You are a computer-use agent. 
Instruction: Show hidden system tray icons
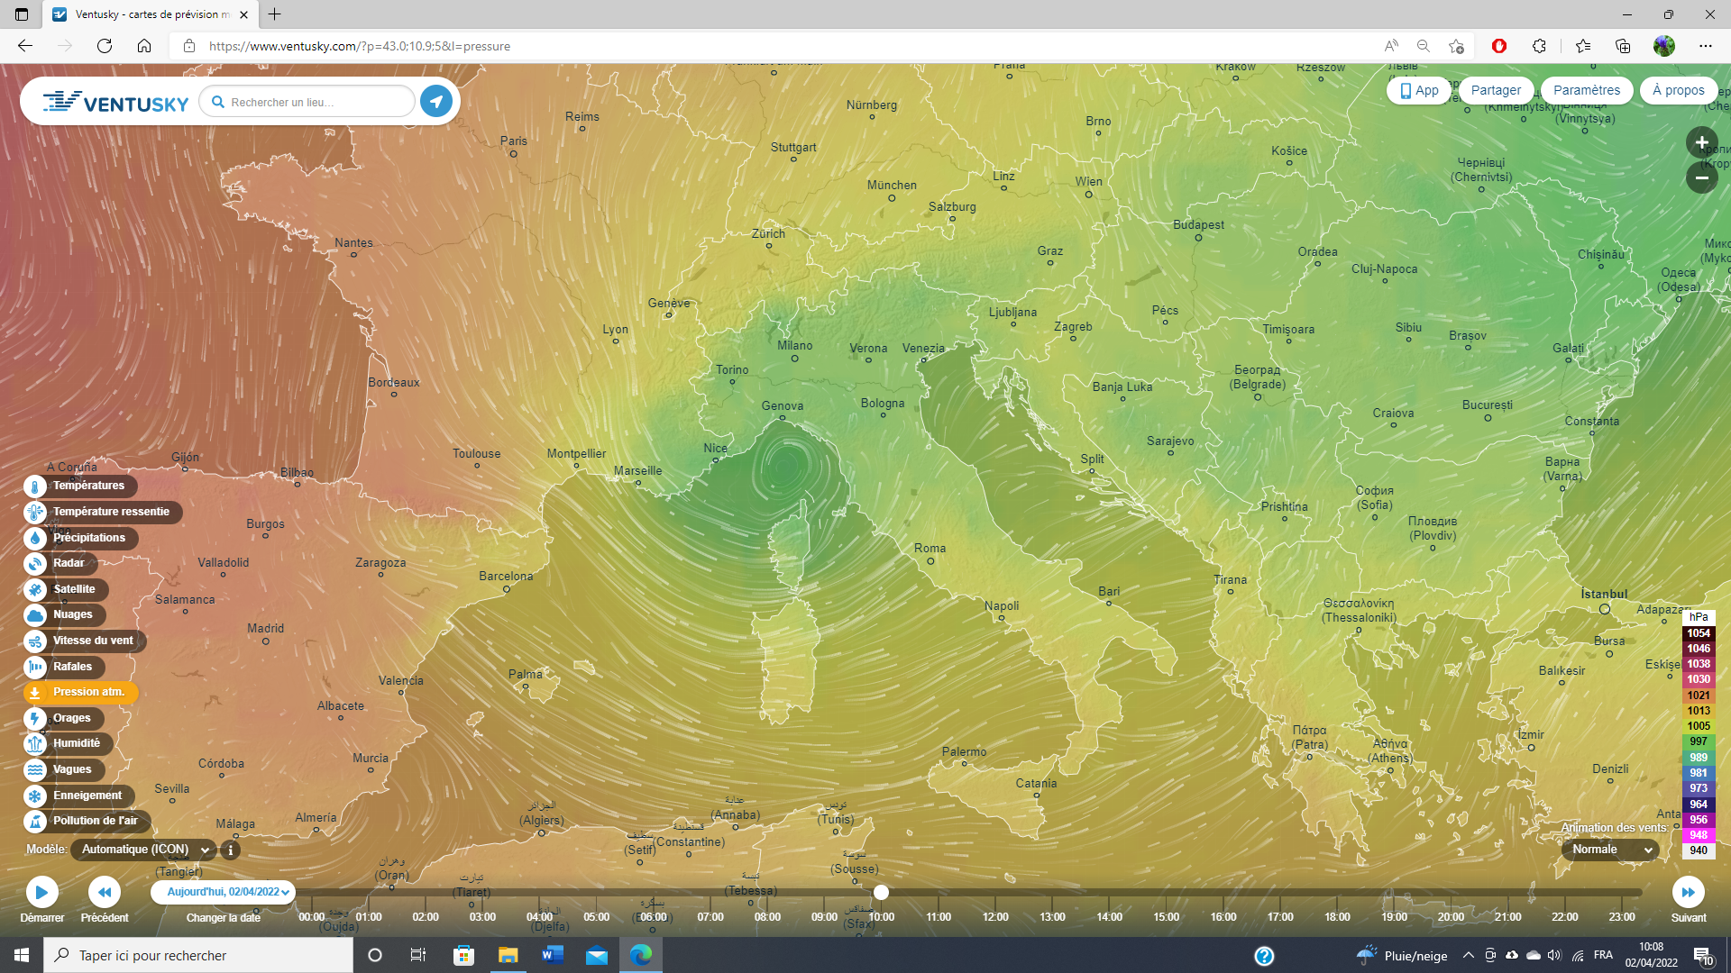click(x=1468, y=955)
